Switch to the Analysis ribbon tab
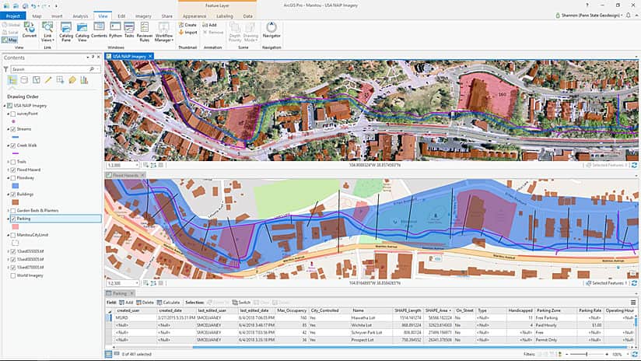641x361 pixels. pyautogui.click(x=80, y=16)
